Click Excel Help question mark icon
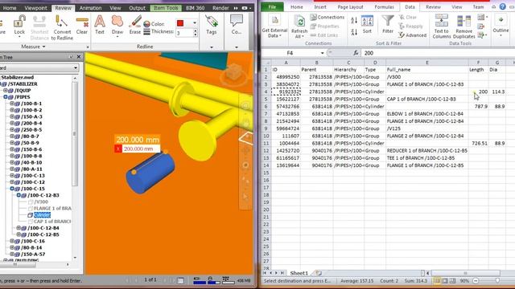This screenshot has width=515, height=289. (502, 6)
